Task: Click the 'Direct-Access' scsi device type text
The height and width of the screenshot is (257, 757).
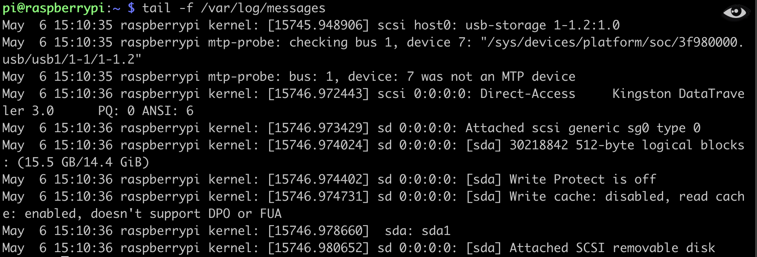Action: [x=528, y=94]
